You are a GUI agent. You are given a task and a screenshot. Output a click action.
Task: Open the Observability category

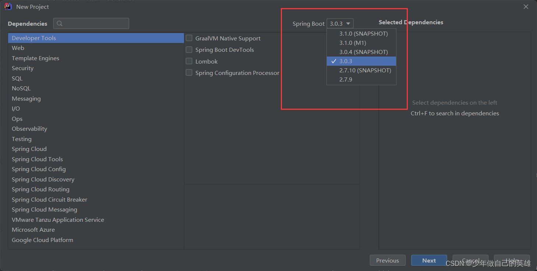pos(96,129)
